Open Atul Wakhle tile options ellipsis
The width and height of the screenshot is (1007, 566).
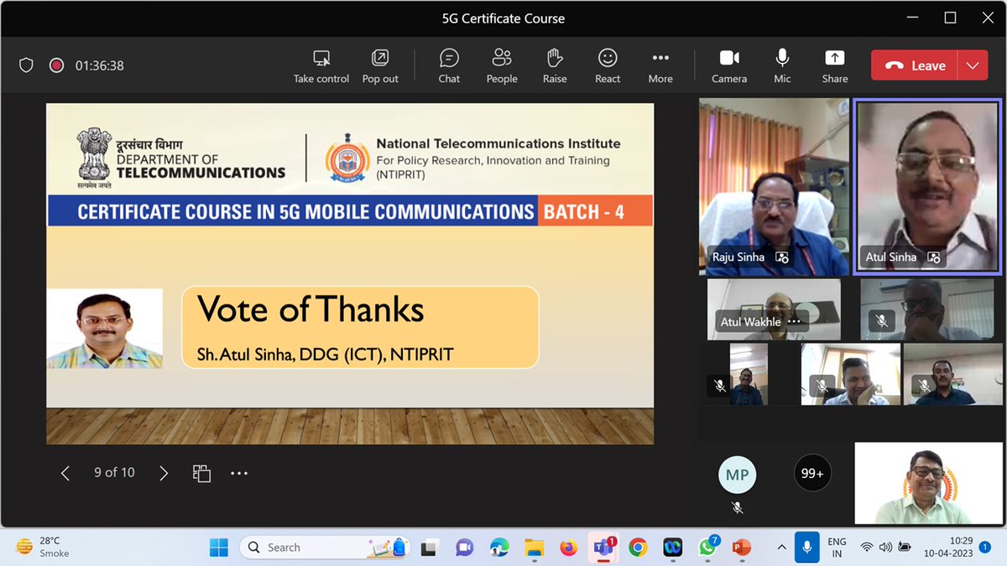(x=794, y=322)
